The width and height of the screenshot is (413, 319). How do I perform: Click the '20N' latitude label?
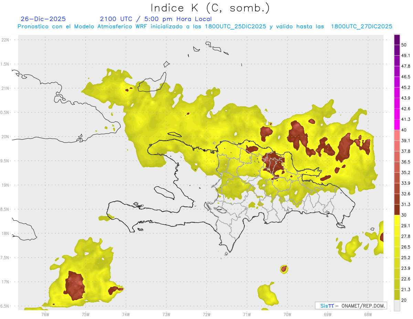click(6, 137)
